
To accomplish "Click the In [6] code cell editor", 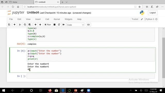I will [91, 55].
